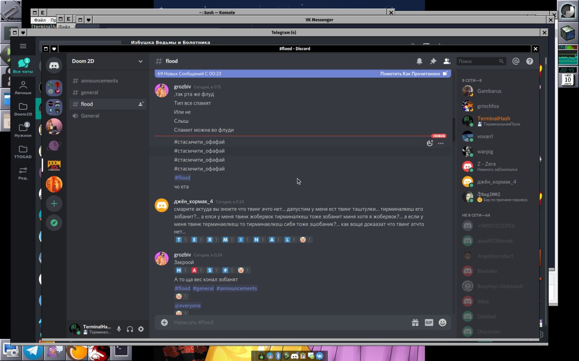This screenshot has height=361, width=579.
Task: Select the purple planet server icon
Action: coord(54,146)
